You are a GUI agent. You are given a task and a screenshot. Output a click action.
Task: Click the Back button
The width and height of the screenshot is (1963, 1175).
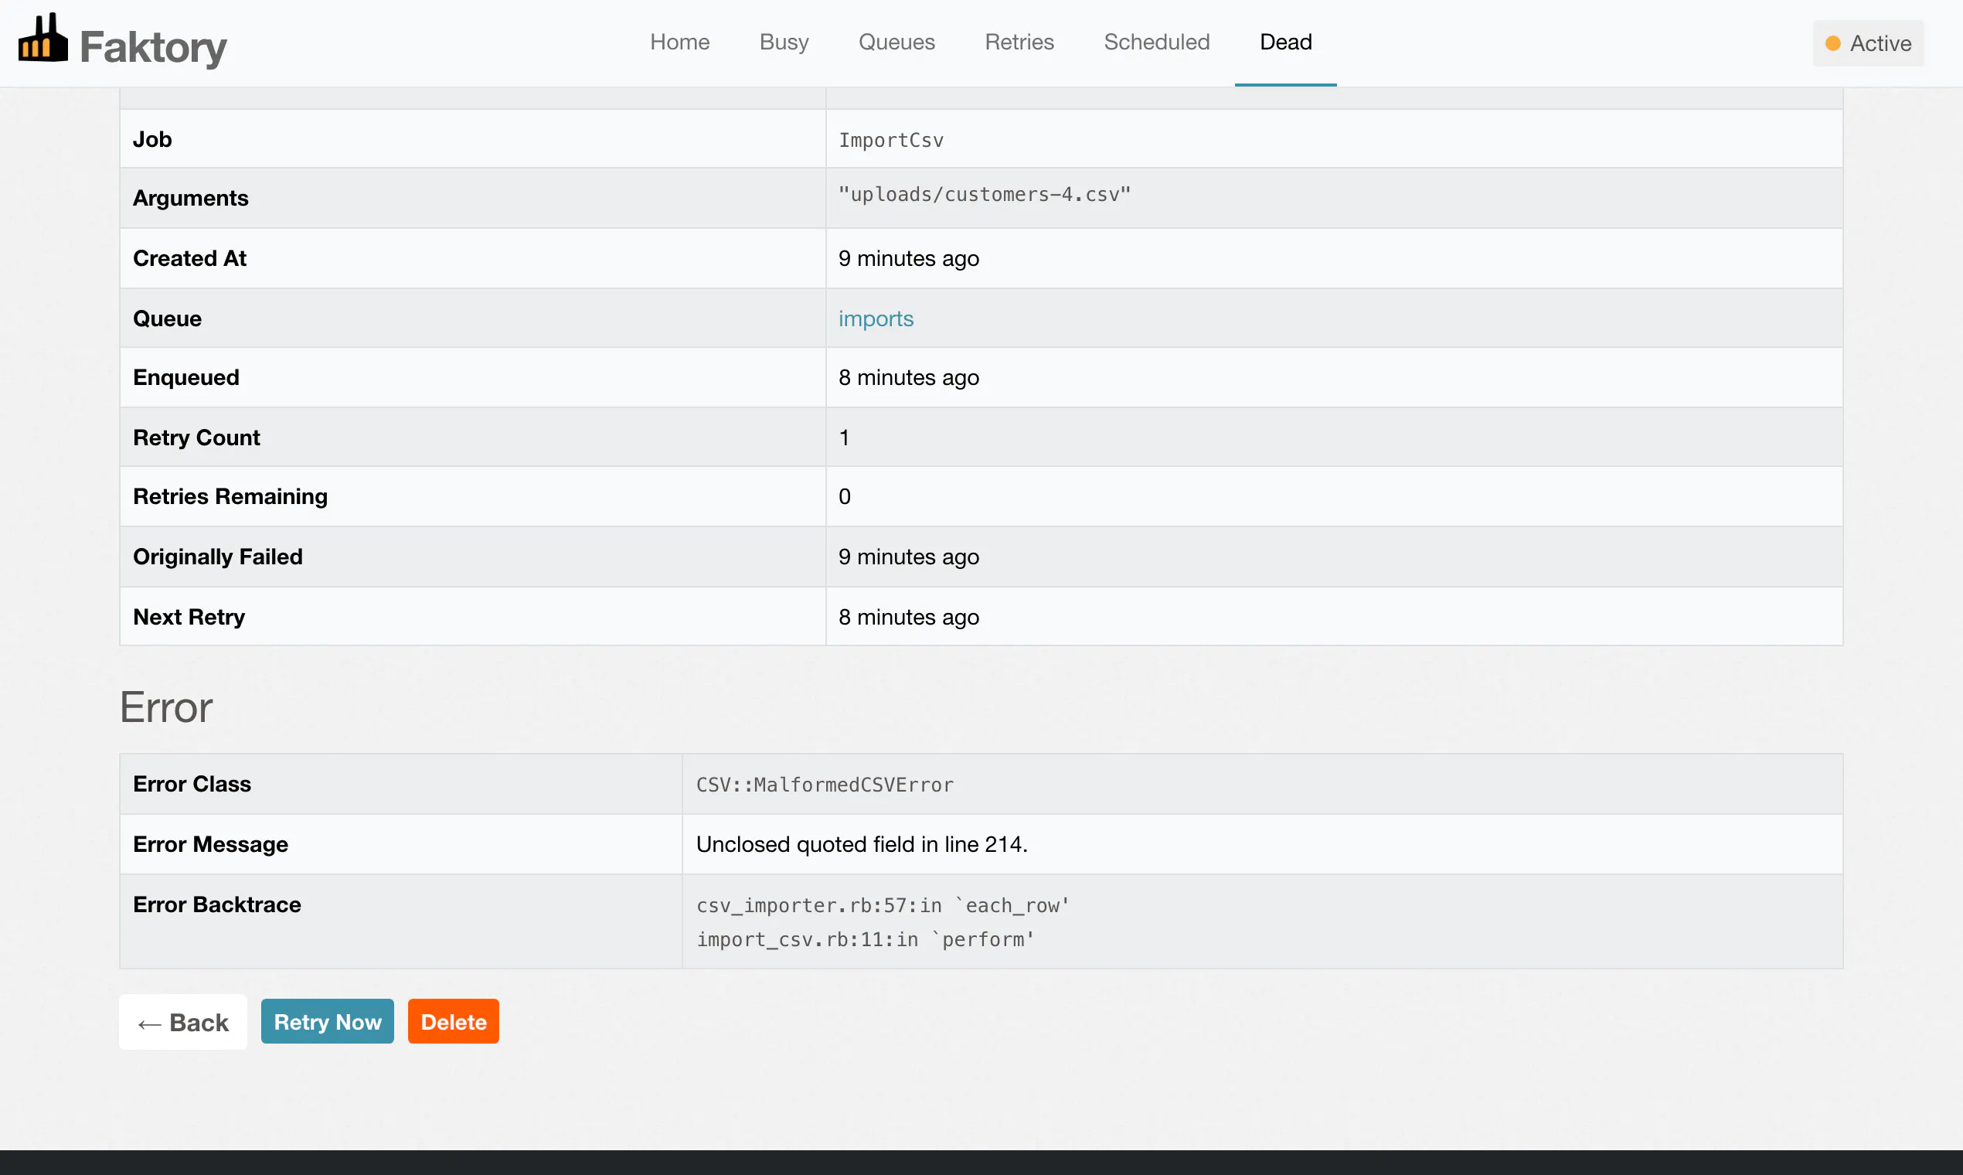coord(183,1022)
